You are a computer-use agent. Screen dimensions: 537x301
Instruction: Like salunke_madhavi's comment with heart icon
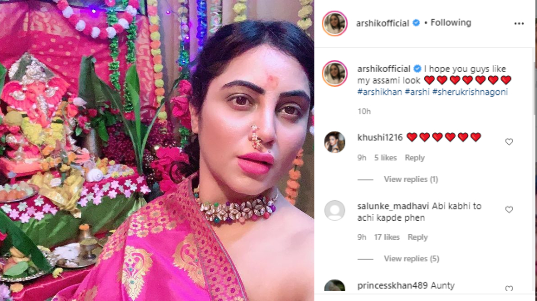[509, 209]
